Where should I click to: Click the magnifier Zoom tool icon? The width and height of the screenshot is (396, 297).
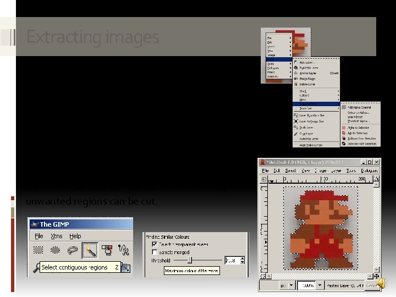point(37,268)
